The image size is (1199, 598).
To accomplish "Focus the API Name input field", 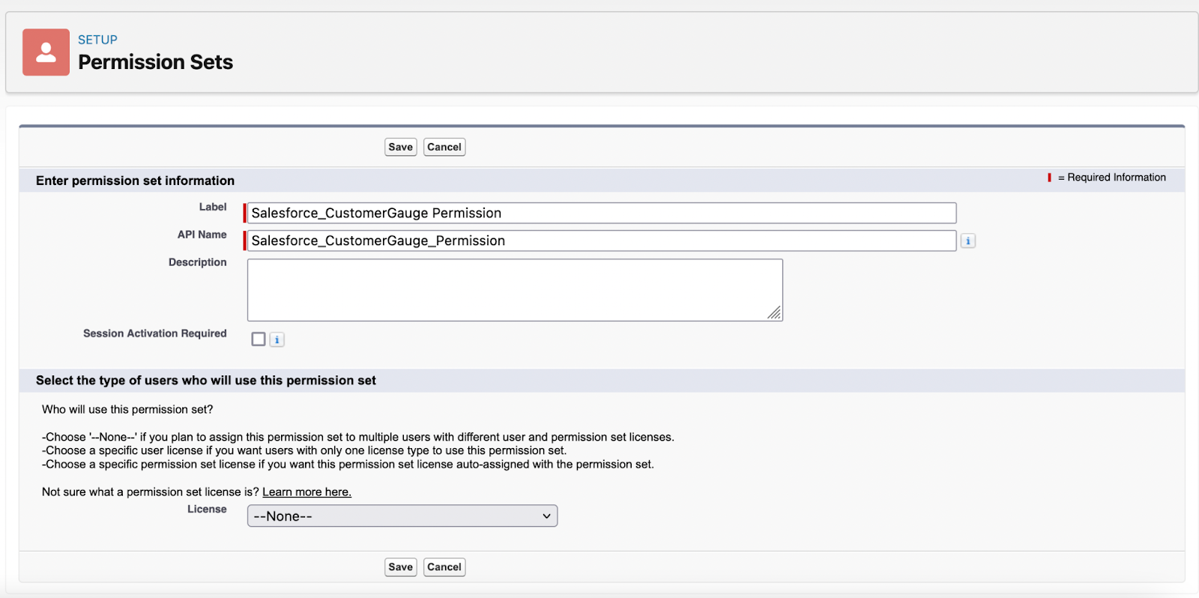I will pos(602,241).
